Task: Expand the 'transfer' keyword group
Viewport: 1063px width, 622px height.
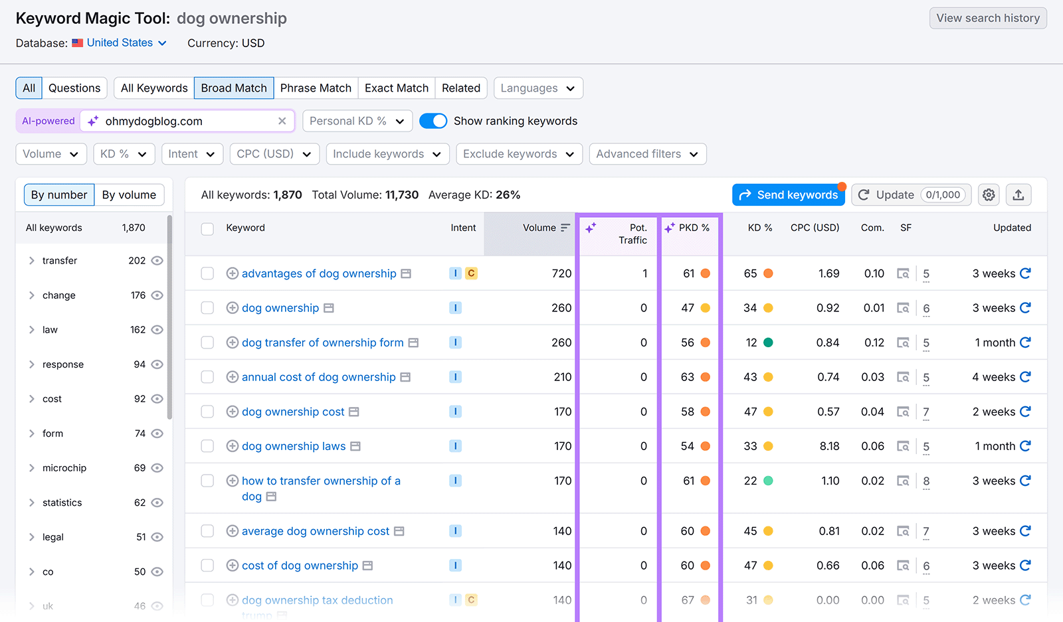Action: pos(31,260)
